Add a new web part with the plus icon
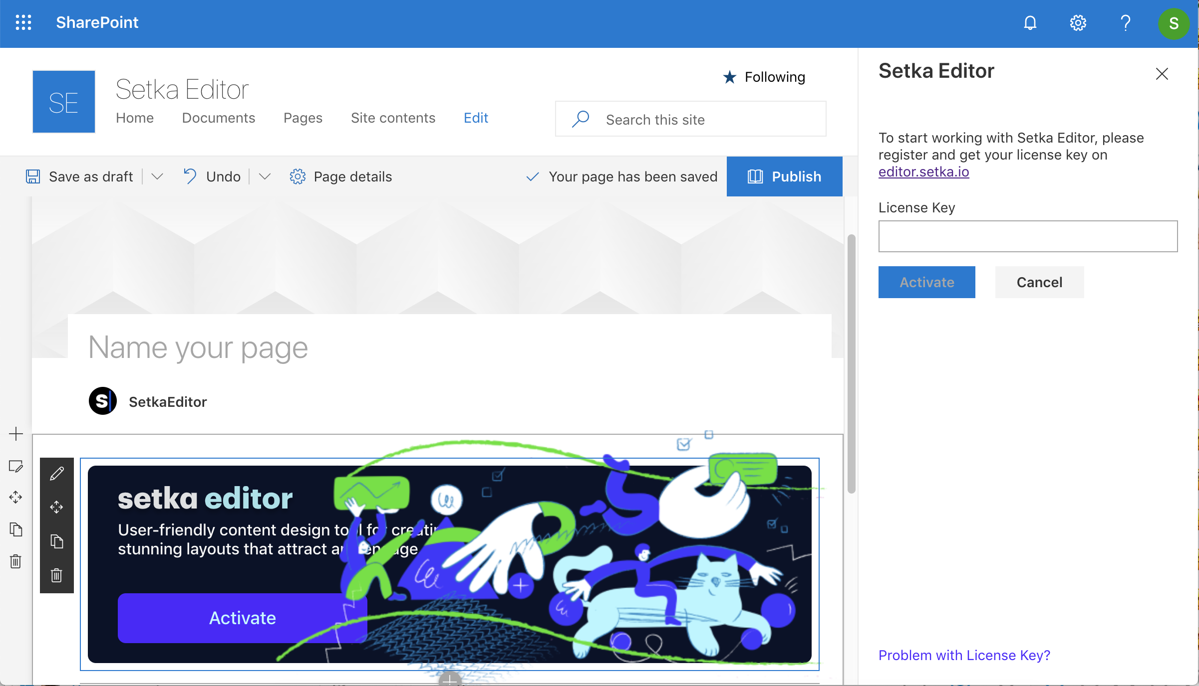Screen dimensions: 1199x686 click(x=16, y=434)
